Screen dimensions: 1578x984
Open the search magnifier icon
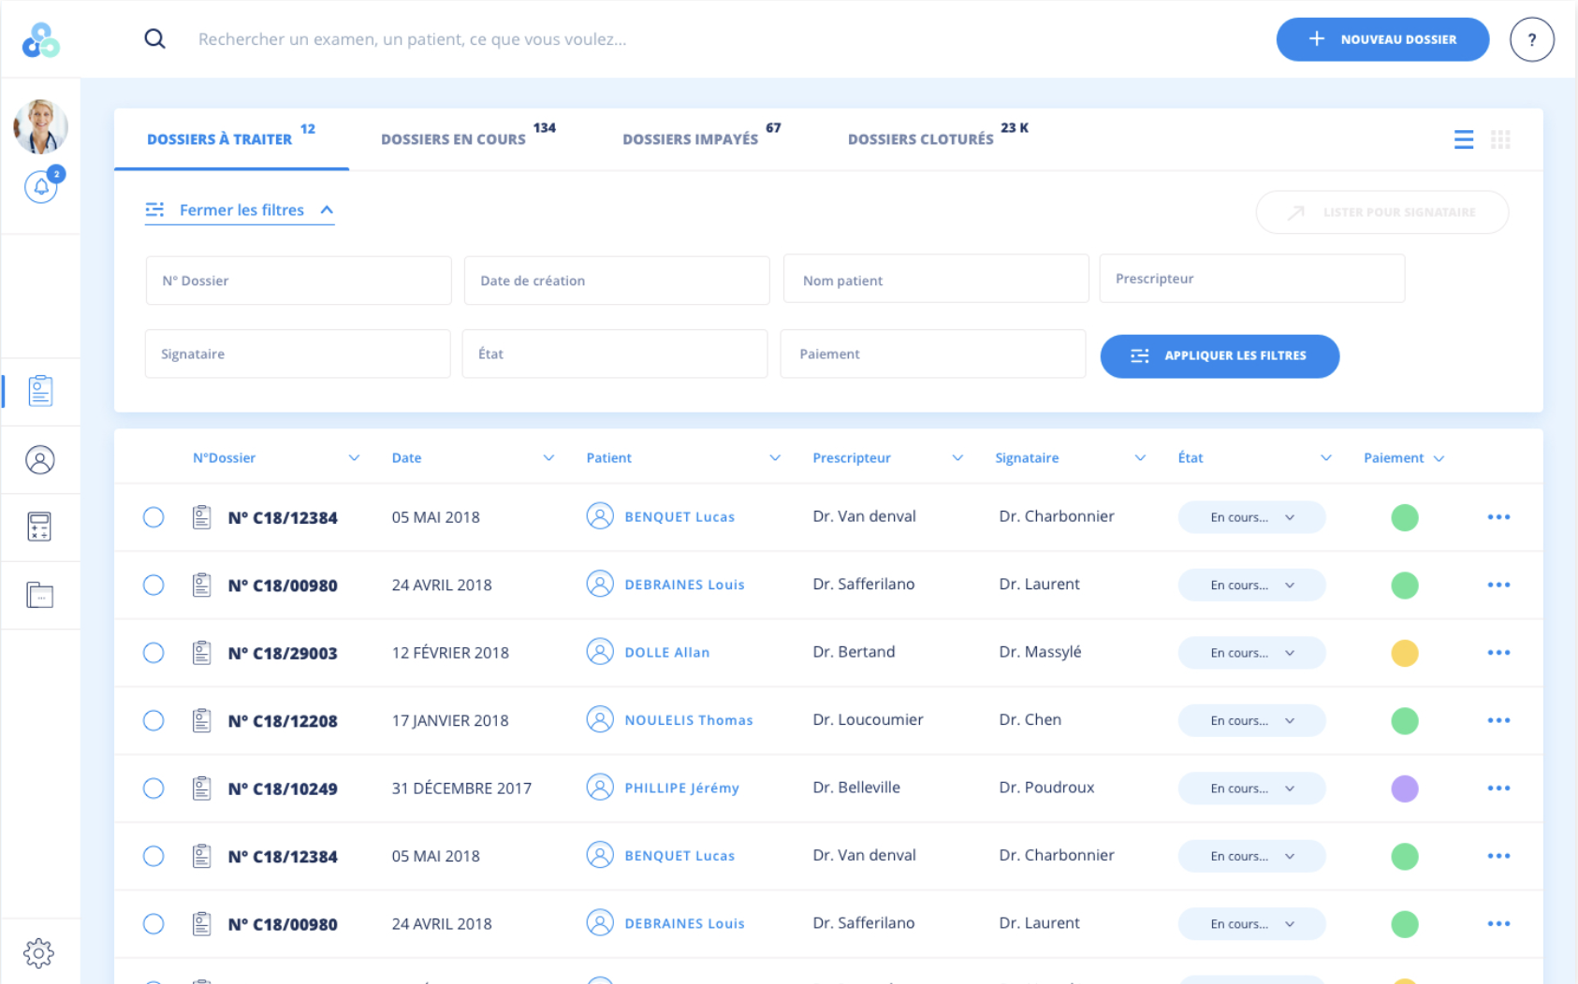154,38
